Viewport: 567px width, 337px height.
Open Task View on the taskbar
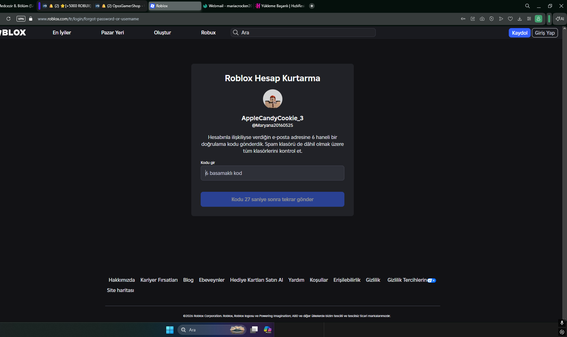point(254,330)
